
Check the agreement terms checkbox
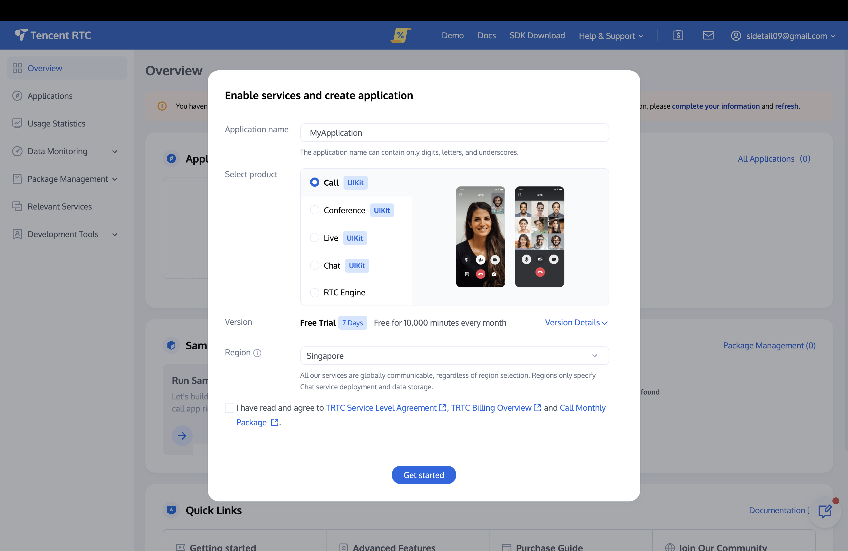coord(230,407)
